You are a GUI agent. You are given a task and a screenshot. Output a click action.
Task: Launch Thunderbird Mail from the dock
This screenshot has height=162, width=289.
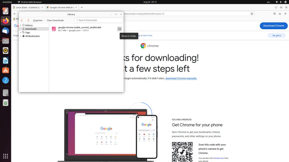coord(6,31)
